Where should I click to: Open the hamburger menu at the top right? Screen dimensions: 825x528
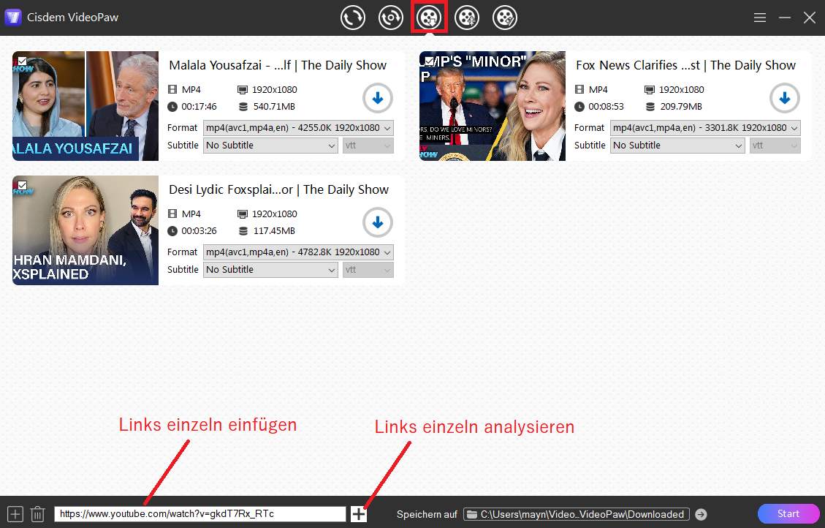click(760, 17)
